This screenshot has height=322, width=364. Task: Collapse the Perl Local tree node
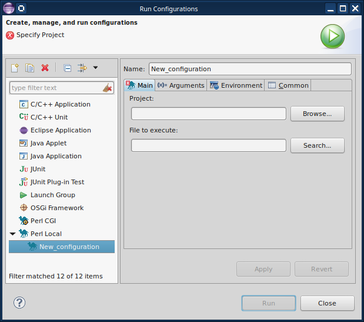pos(12,234)
